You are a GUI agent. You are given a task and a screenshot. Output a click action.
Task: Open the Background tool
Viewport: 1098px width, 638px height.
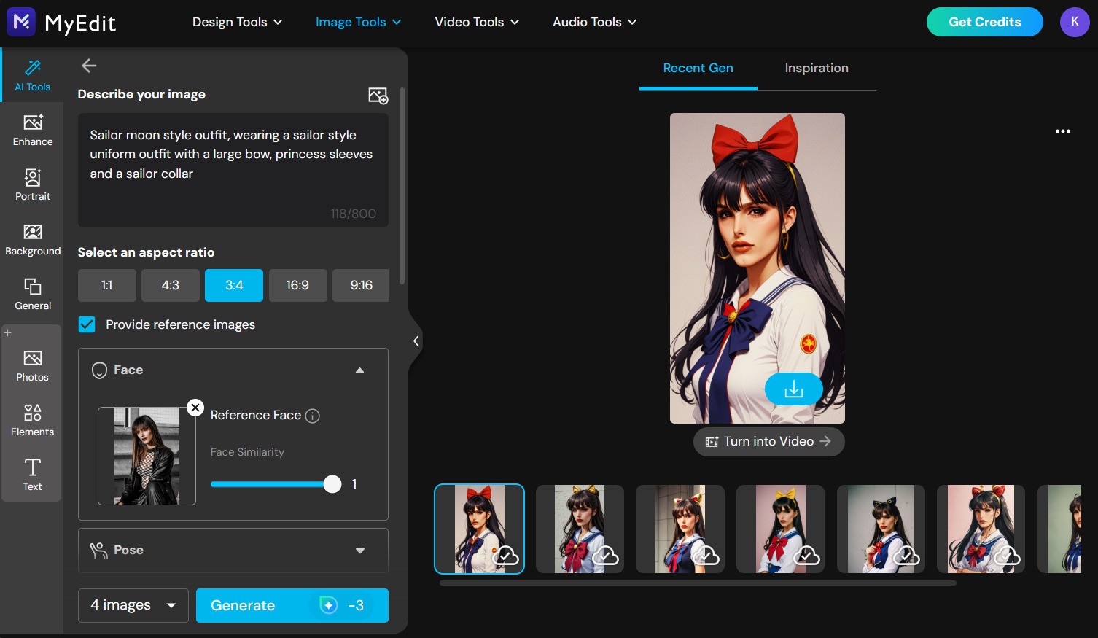32,239
